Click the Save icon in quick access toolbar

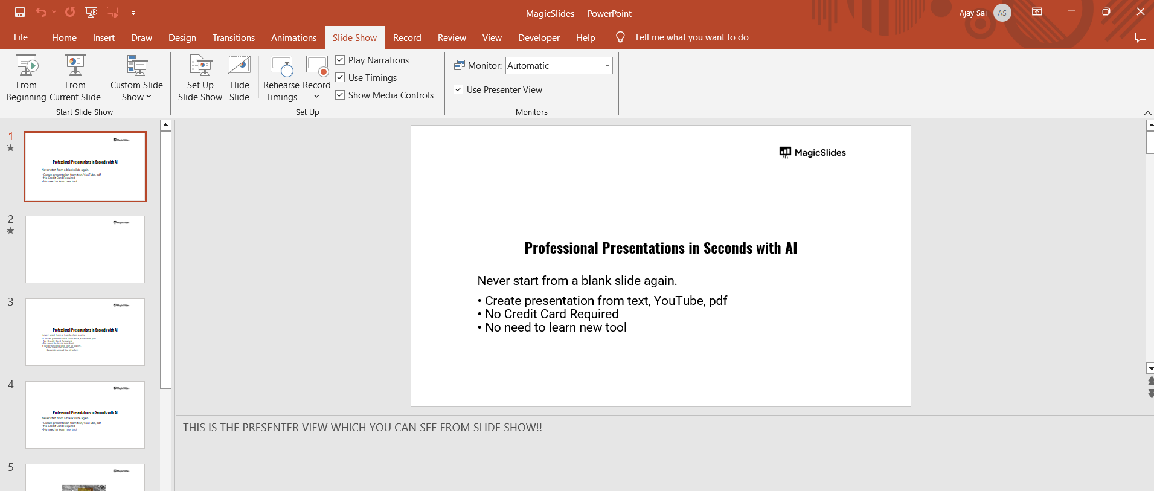[20, 12]
